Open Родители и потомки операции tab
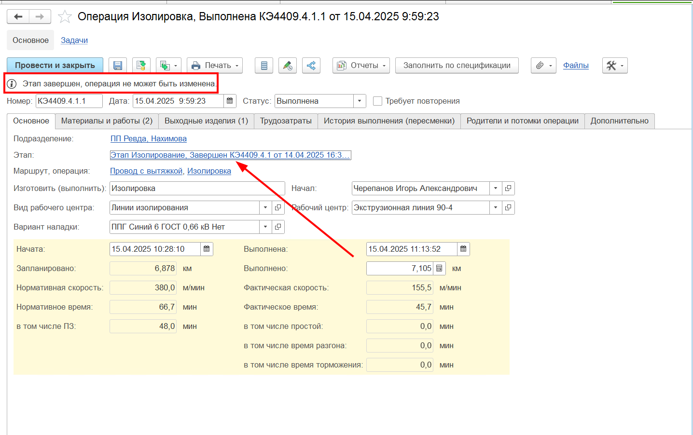The width and height of the screenshot is (693, 435). tap(523, 121)
